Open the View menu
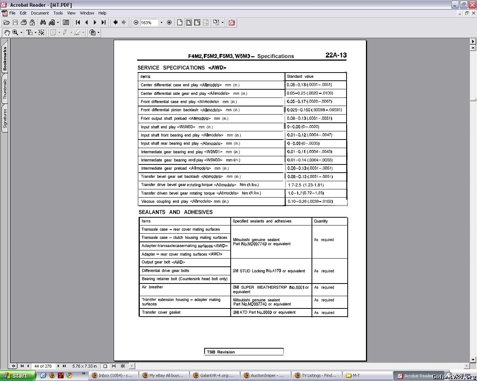This screenshot has width=477, height=381. 71,13
